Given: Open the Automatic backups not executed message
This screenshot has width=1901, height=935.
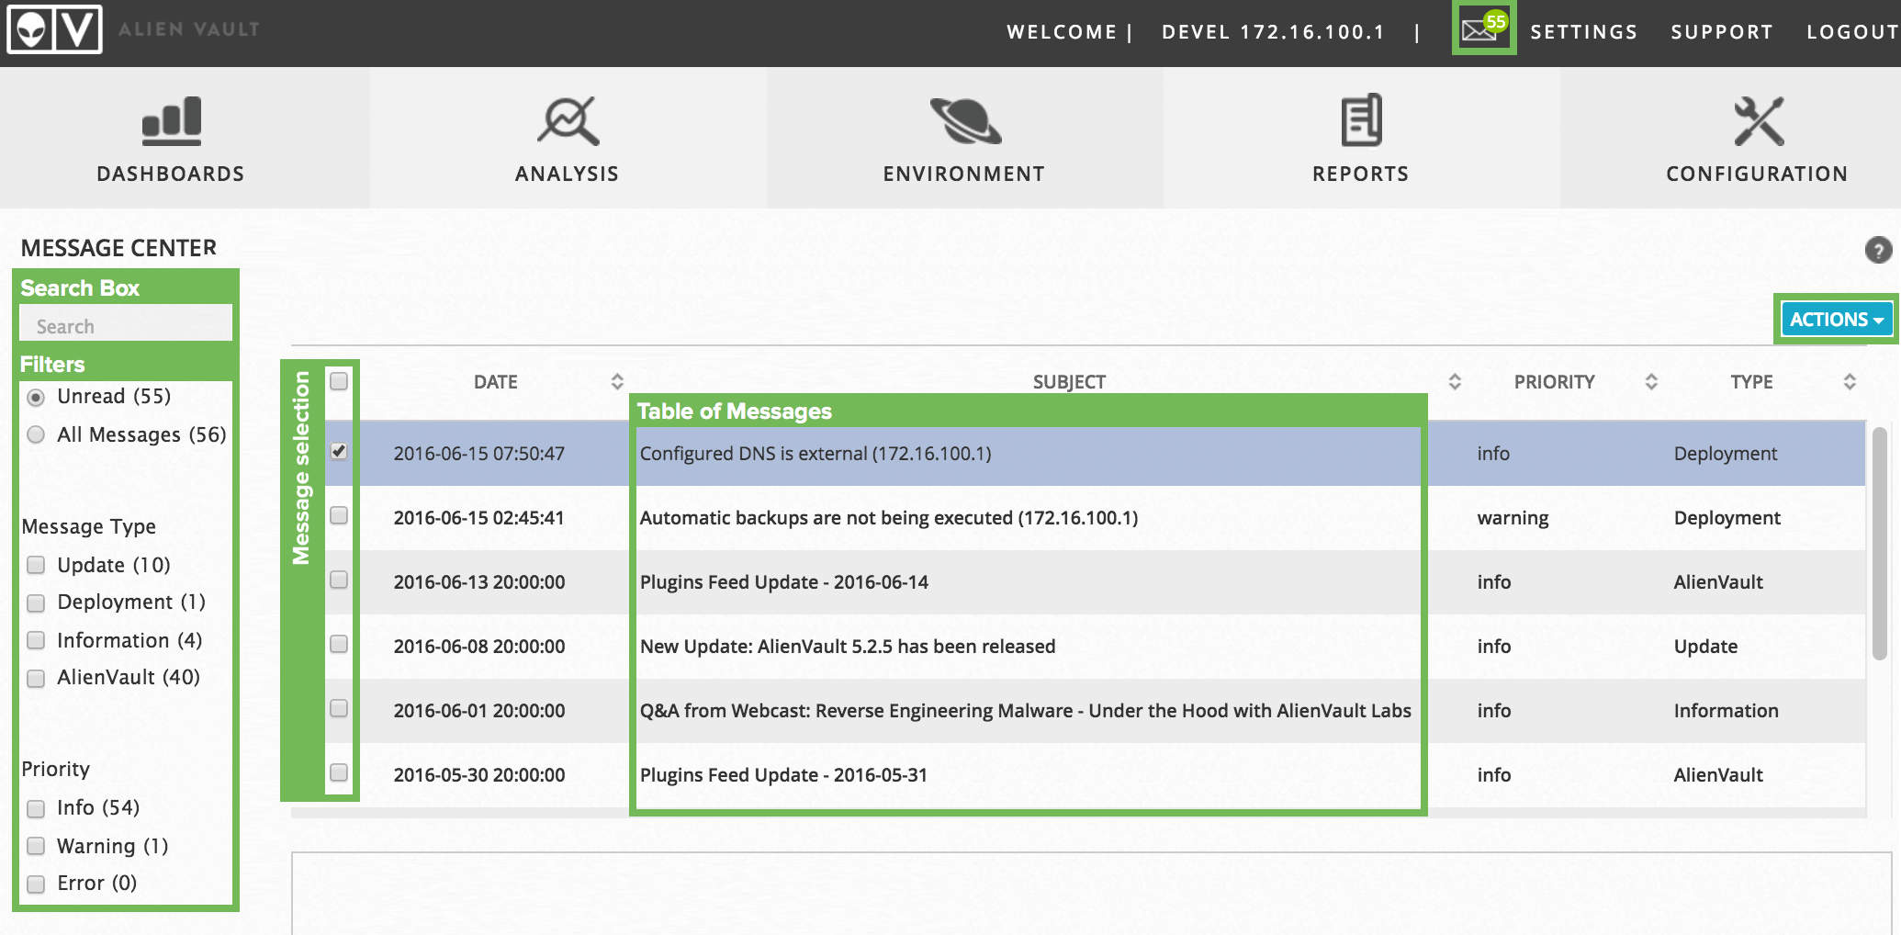Looking at the screenshot, I should pos(889,518).
